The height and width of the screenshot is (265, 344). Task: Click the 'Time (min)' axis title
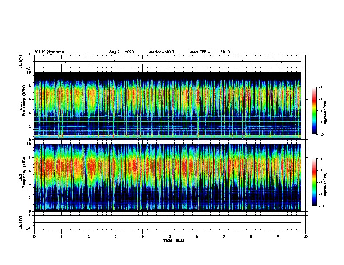[x=174, y=240]
